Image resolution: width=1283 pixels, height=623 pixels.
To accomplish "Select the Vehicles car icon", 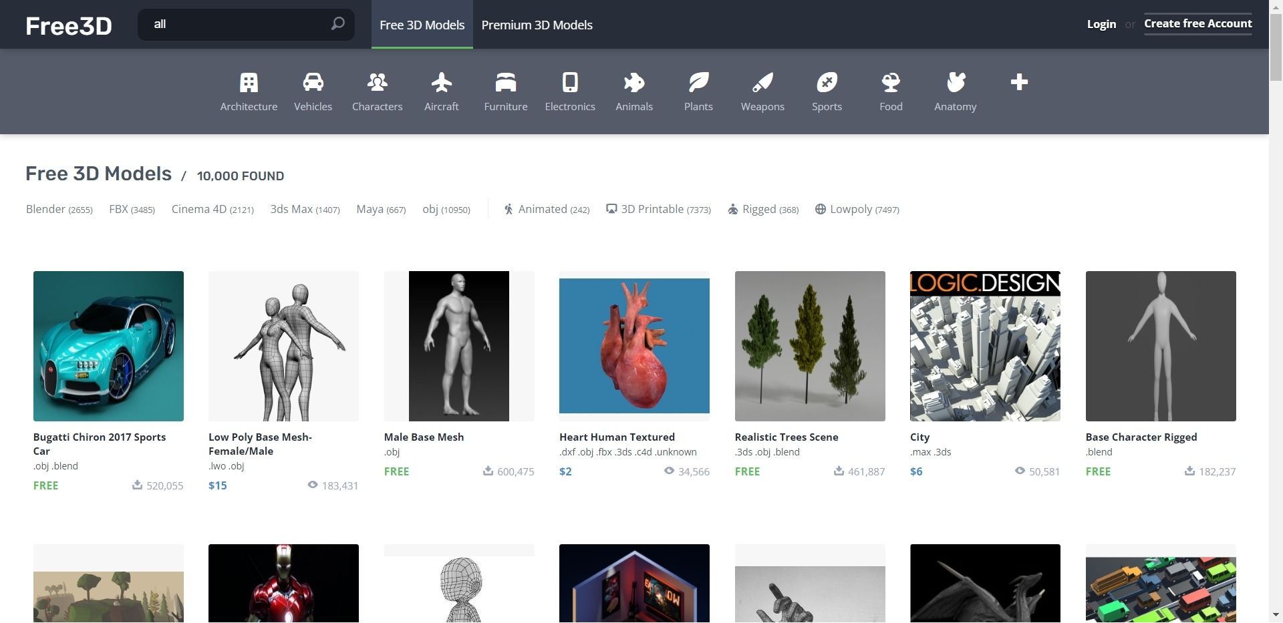I will click(313, 83).
